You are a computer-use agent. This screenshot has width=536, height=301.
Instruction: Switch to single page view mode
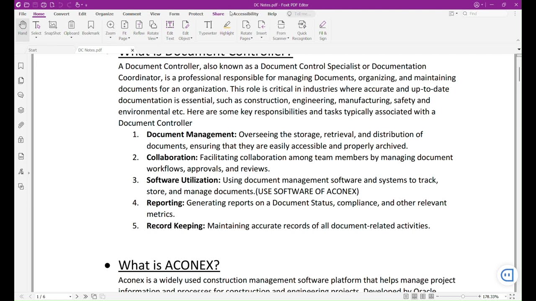click(x=406, y=296)
